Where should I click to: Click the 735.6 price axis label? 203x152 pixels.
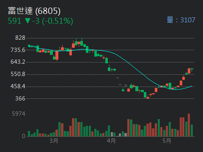[x=18, y=50]
